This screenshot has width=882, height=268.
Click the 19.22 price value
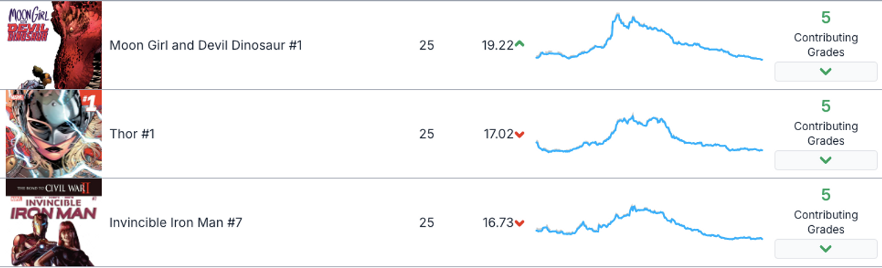498,45
